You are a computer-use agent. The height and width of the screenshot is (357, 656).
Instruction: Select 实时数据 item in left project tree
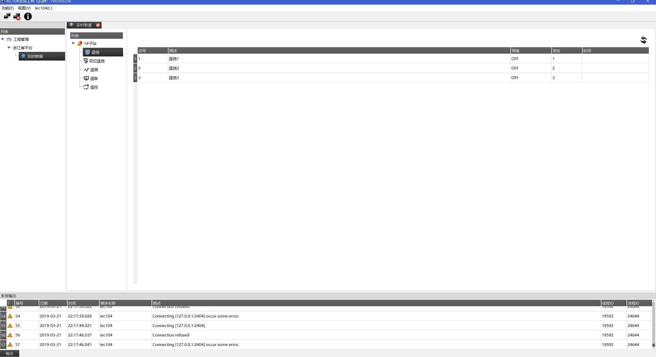(35, 56)
